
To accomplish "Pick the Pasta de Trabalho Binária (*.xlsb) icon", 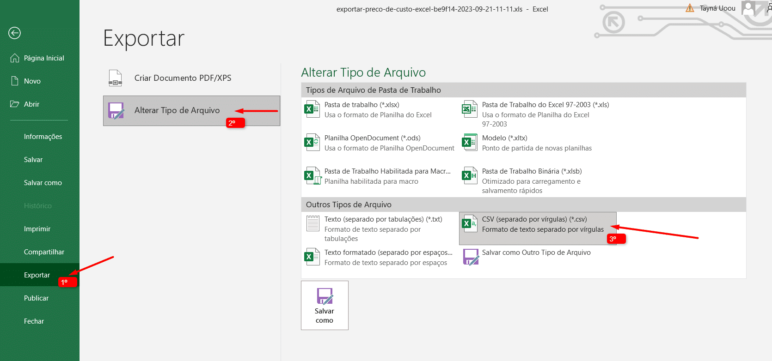I will (470, 176).
